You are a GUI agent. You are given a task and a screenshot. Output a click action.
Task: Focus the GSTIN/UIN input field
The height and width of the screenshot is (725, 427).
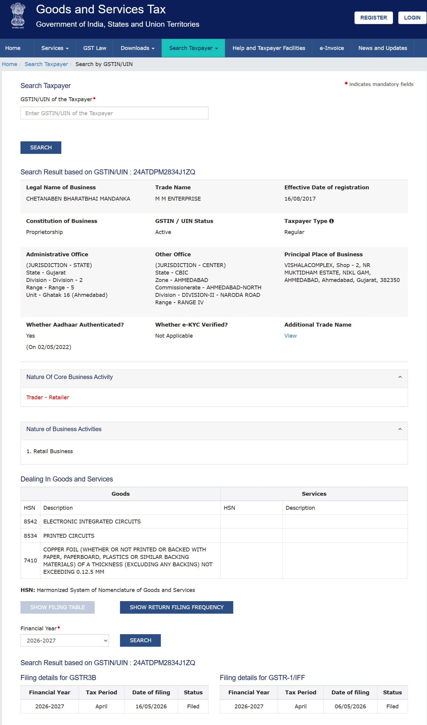coord(114,113)
